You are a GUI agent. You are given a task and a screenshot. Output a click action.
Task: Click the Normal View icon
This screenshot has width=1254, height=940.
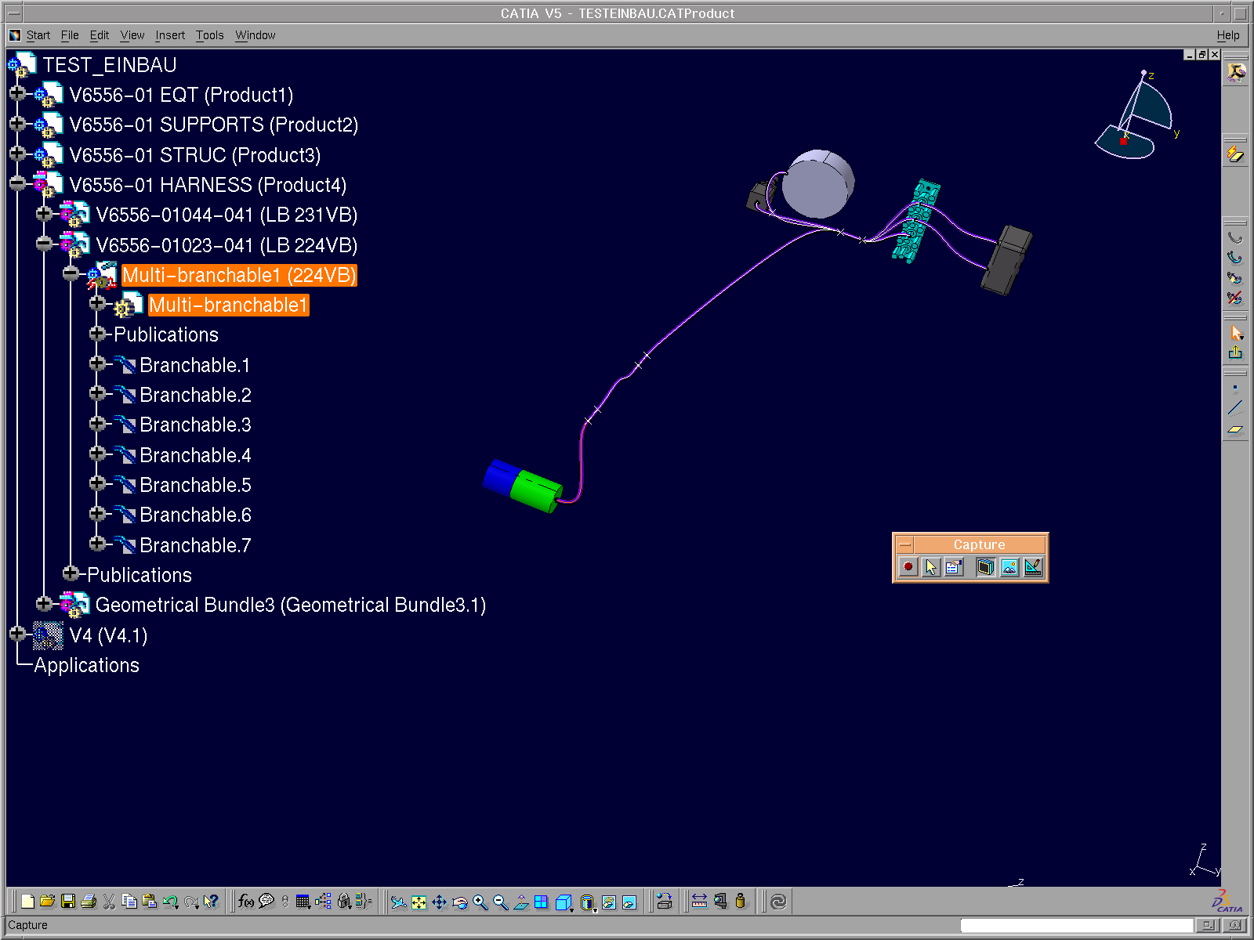coord(521,902)
